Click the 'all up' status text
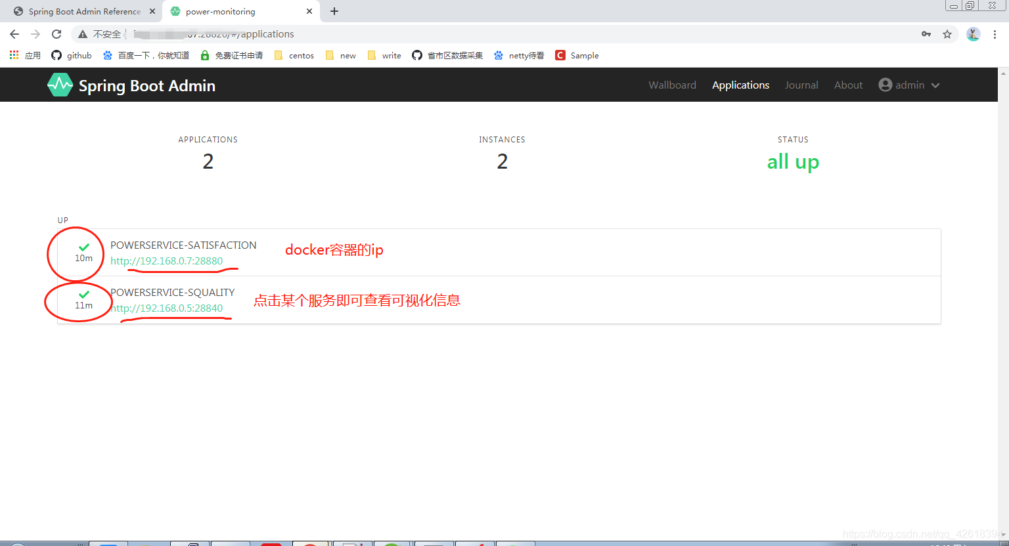 793,161
